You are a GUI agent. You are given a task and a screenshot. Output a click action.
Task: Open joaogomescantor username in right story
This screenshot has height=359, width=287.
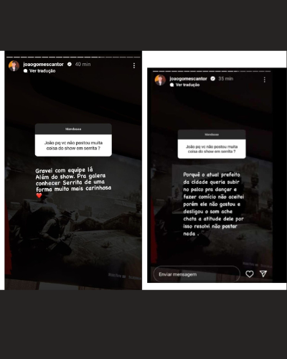(x=189, y=78)
